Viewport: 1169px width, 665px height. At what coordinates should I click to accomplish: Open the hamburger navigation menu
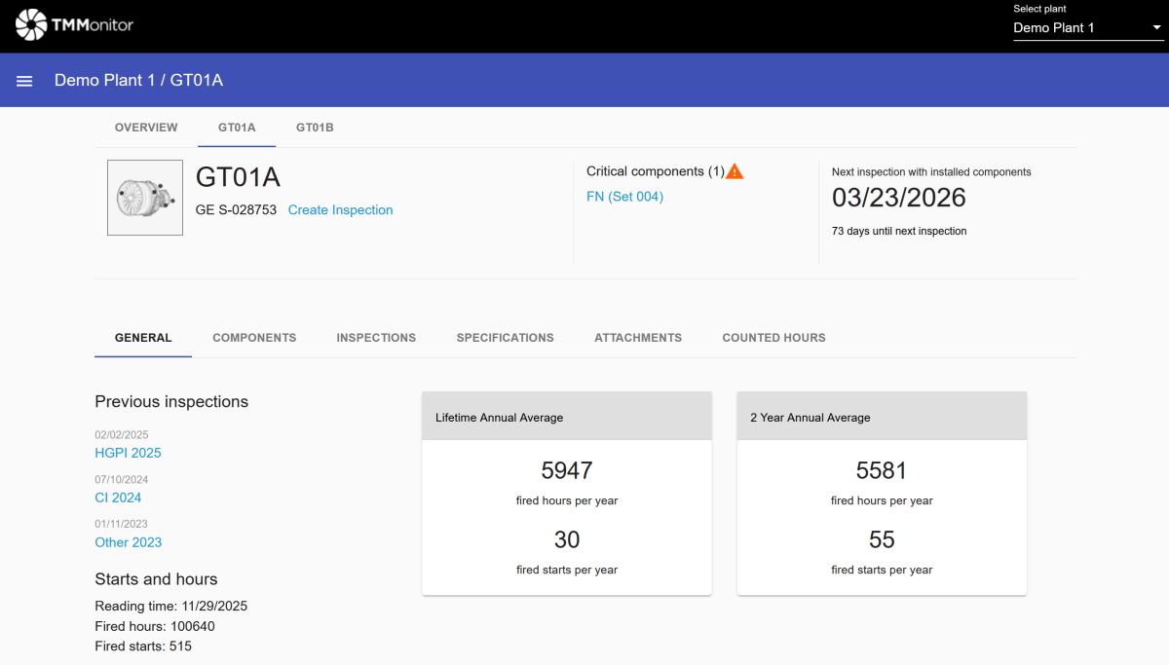coord(24,81)
